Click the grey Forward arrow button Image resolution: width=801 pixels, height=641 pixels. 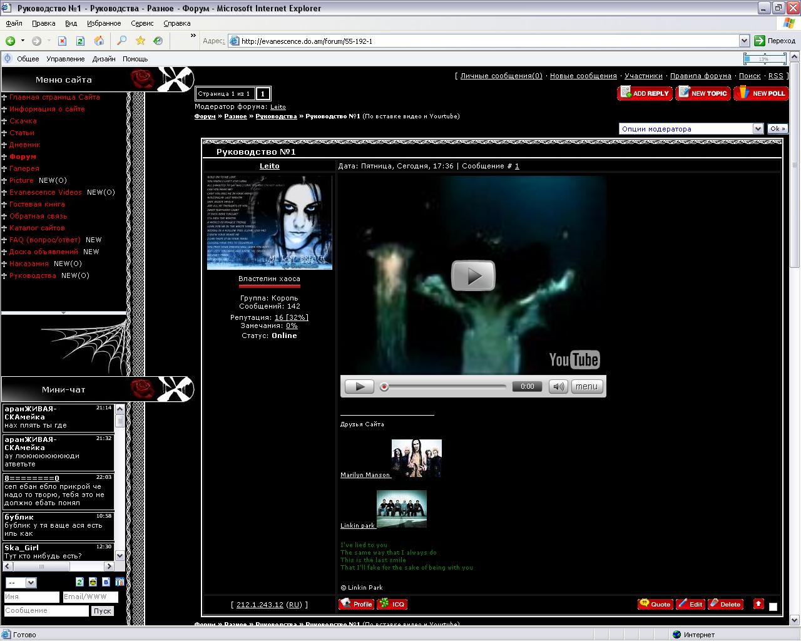point(37,41)
